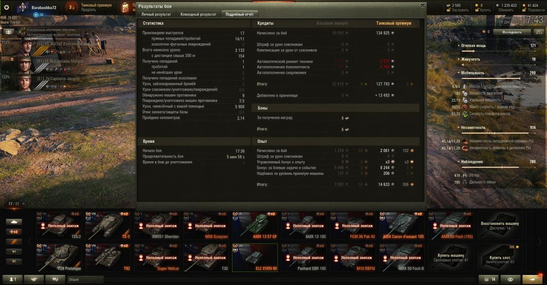The height and width of the screenshot is (285, 547).
Task: Toggle the tank type filter in carousel
Action: (14, 222)
